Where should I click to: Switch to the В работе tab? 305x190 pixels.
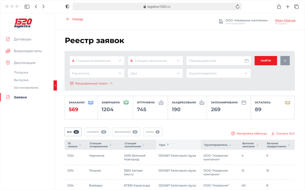tap(97, 132)
